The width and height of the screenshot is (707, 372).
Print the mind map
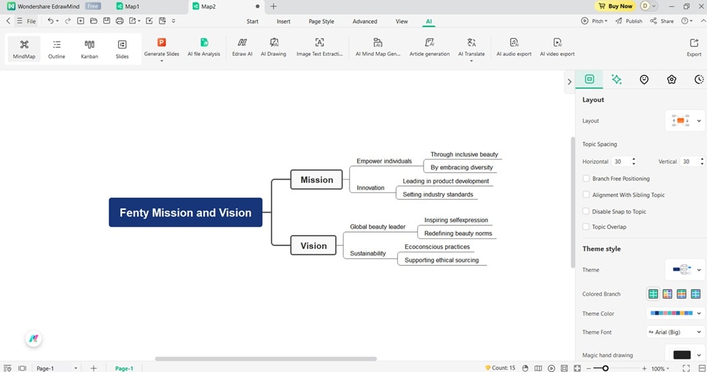tap(119, 21)
